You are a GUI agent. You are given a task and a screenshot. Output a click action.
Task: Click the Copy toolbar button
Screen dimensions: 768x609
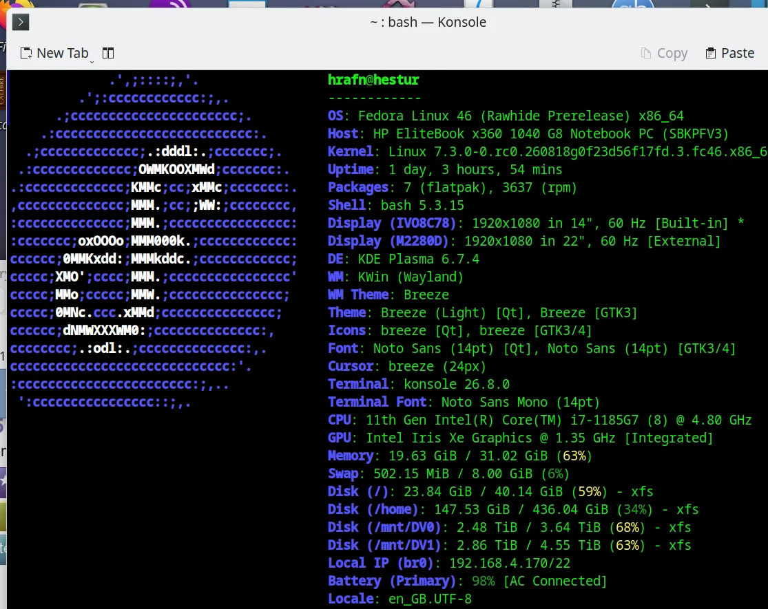click(x=664, y=53)
